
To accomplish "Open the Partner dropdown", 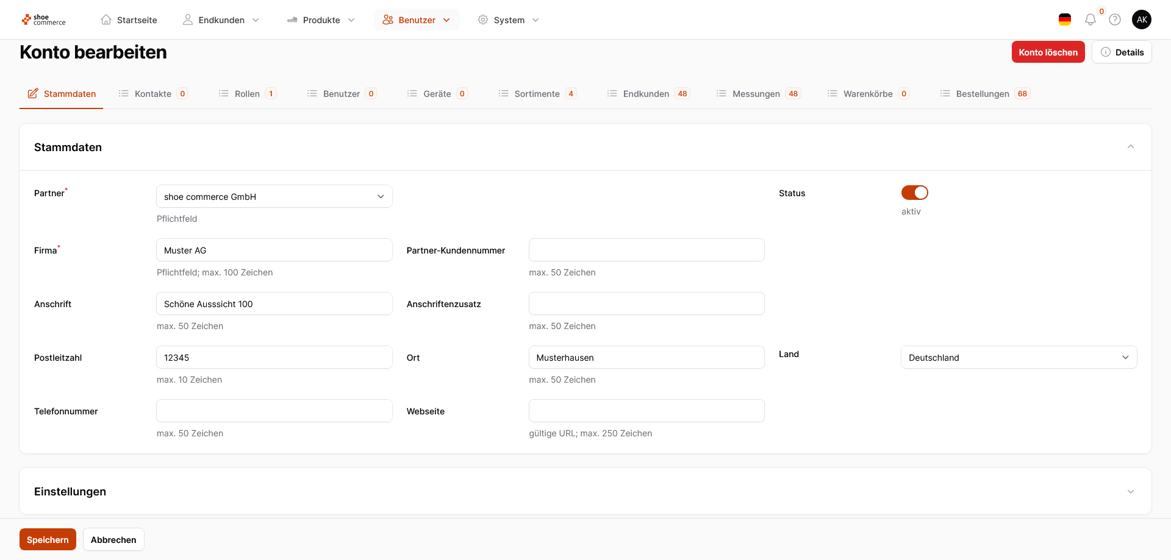I will point(274,197).
